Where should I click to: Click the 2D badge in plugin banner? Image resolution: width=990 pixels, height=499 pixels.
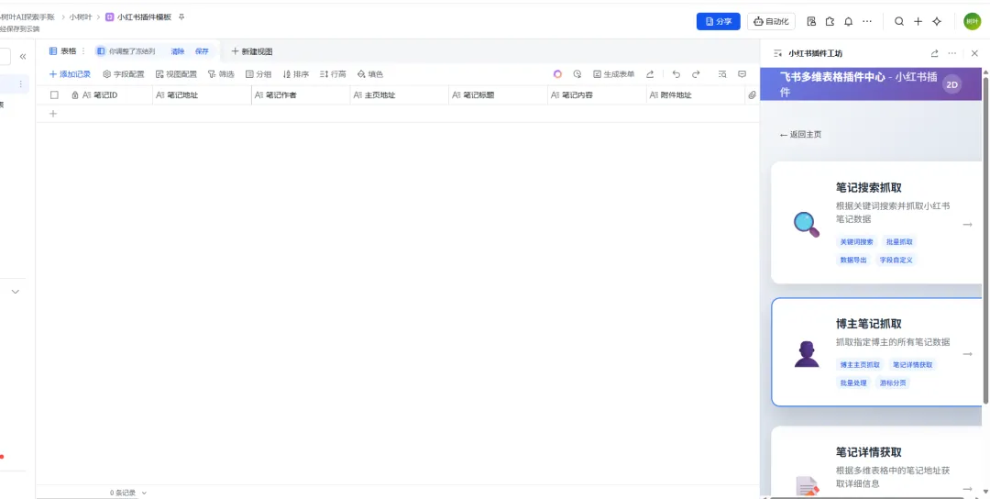point(952,85)
